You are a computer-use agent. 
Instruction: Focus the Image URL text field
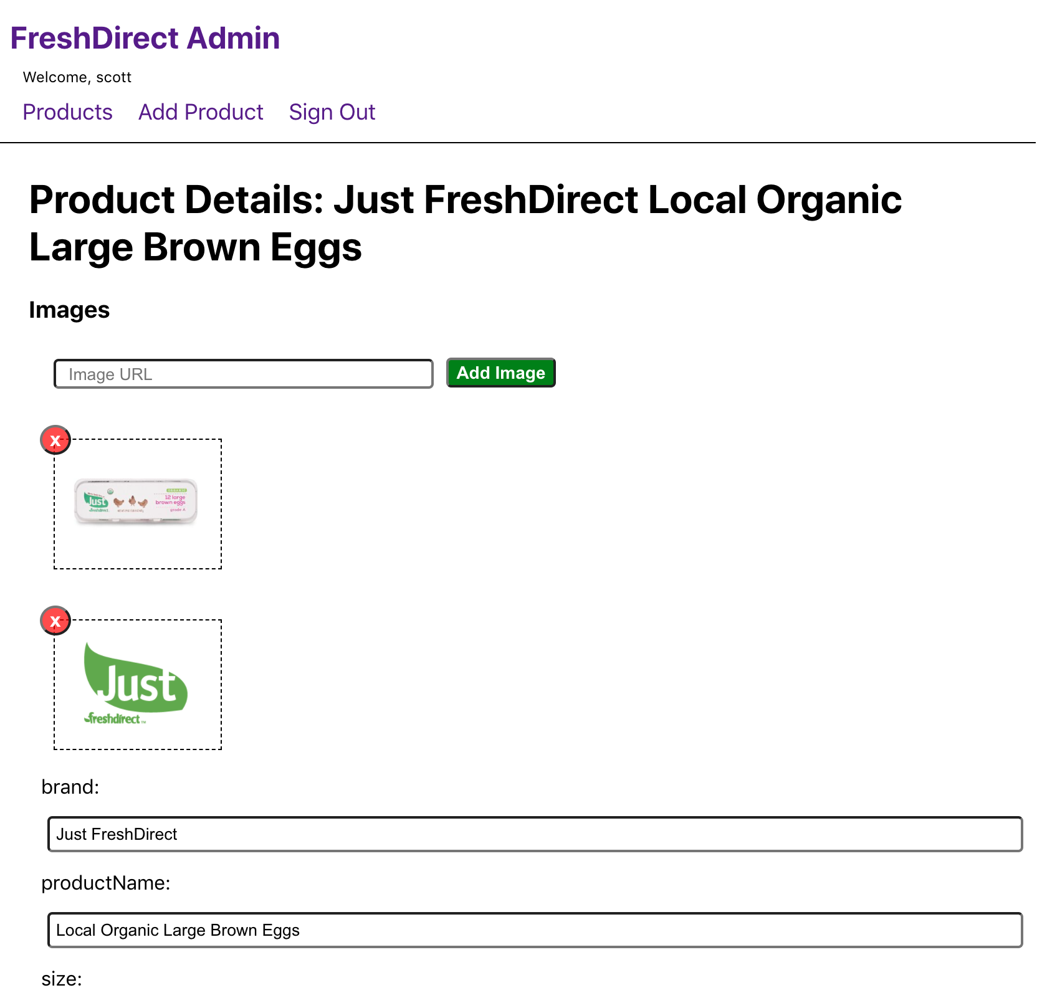pos(244,374)
